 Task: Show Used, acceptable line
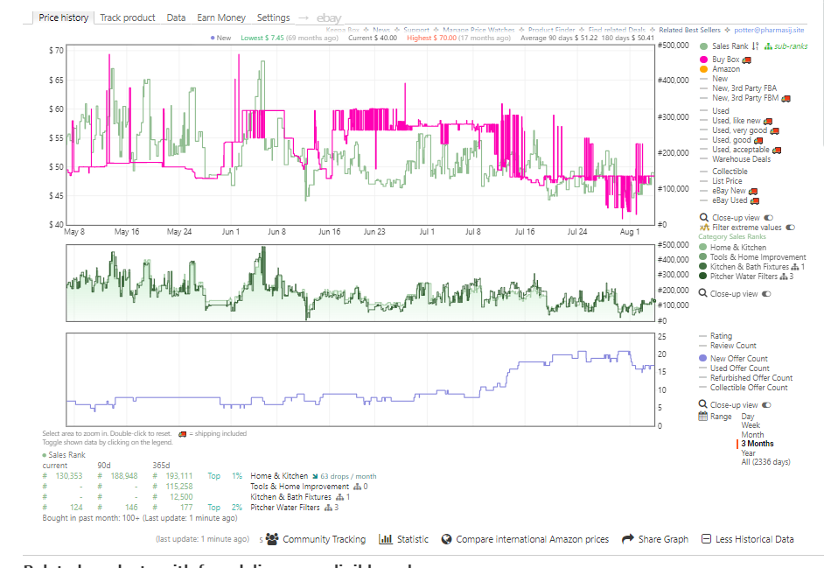(x=740, y=150)
